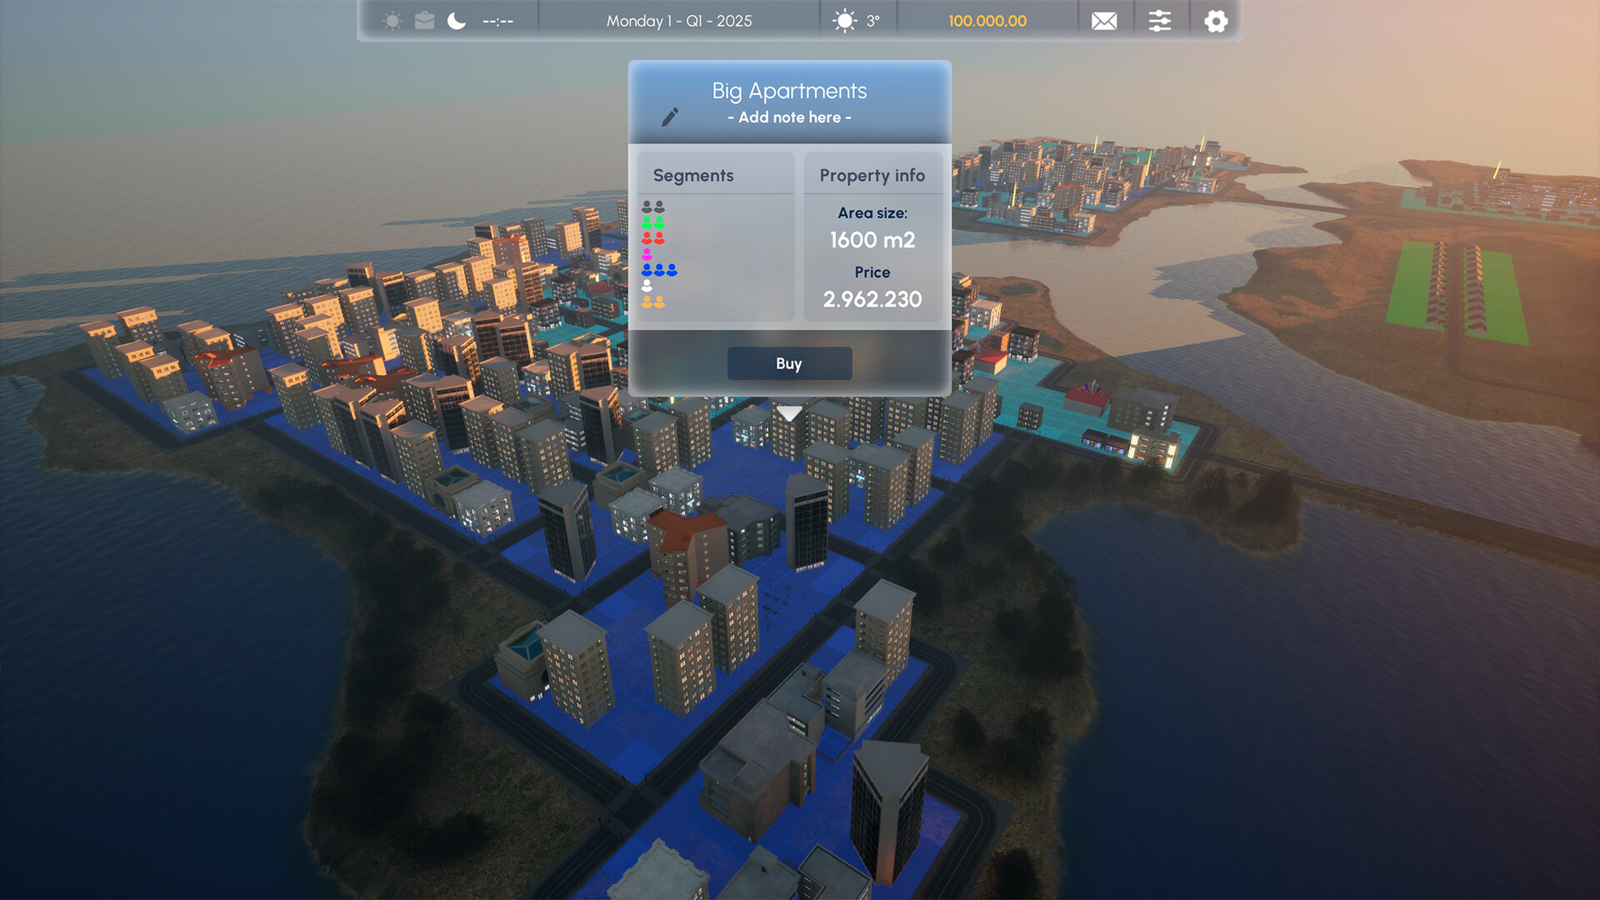Buy the Big Apartments property
The image size is (1600, 900).
pos(789,363)
